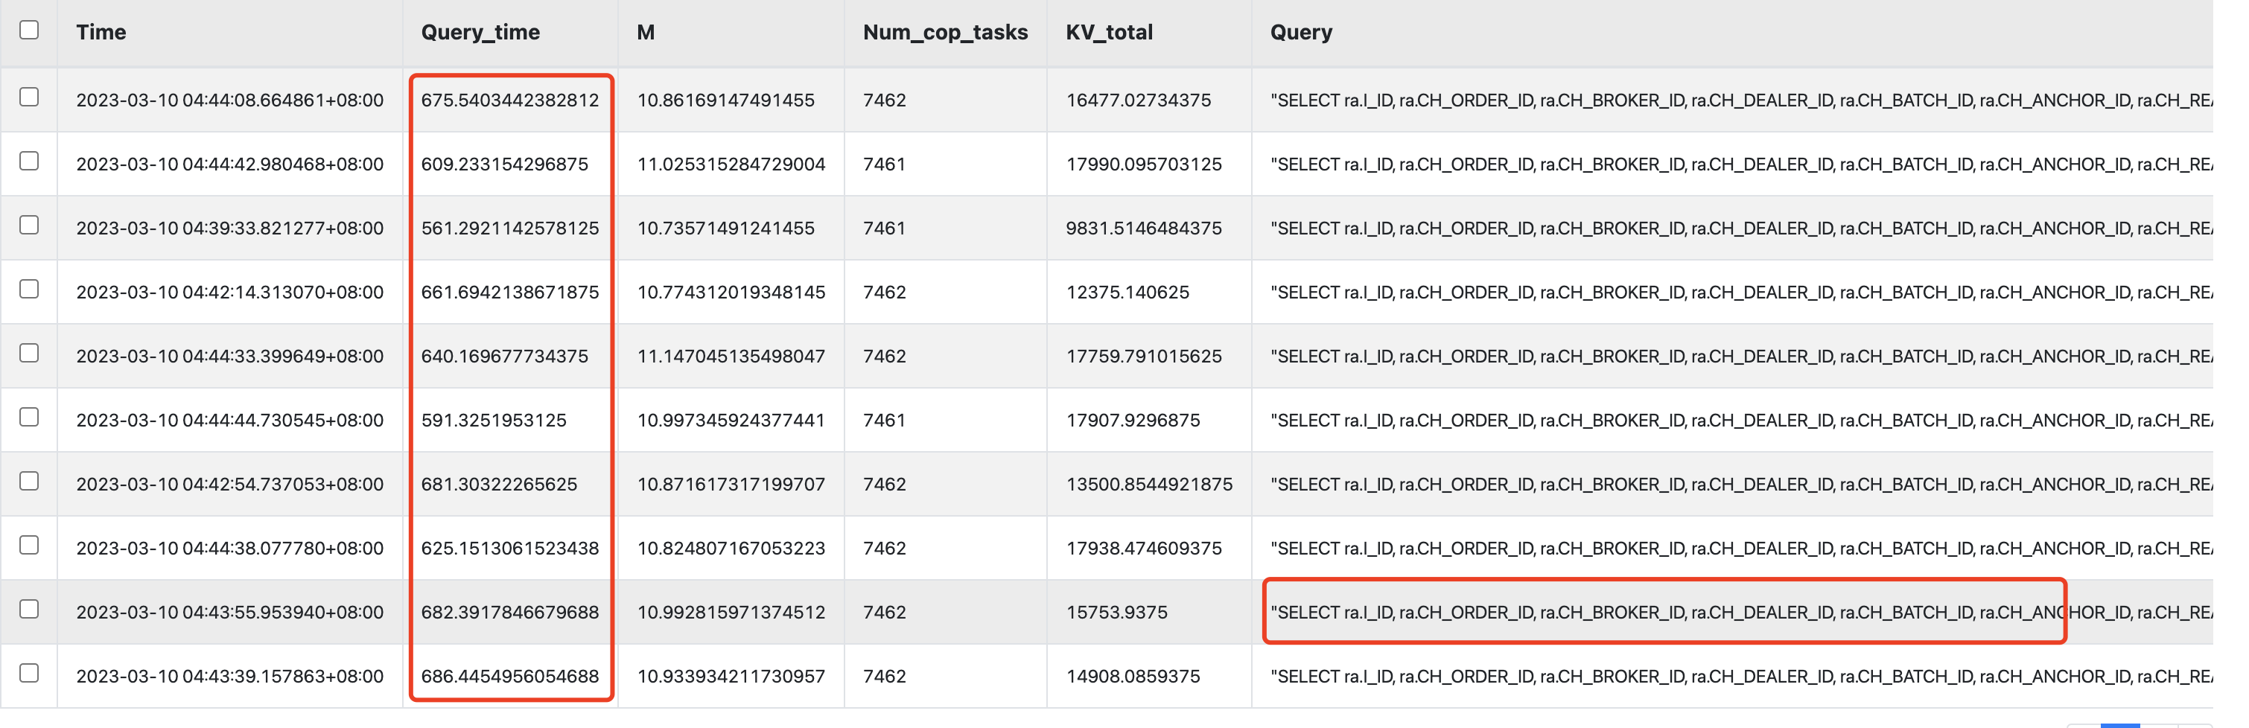Check the box for the 04:44:44.730545 row
Image resolution: width=2249 pixels, height=728 pixels.
click(29, 418)
